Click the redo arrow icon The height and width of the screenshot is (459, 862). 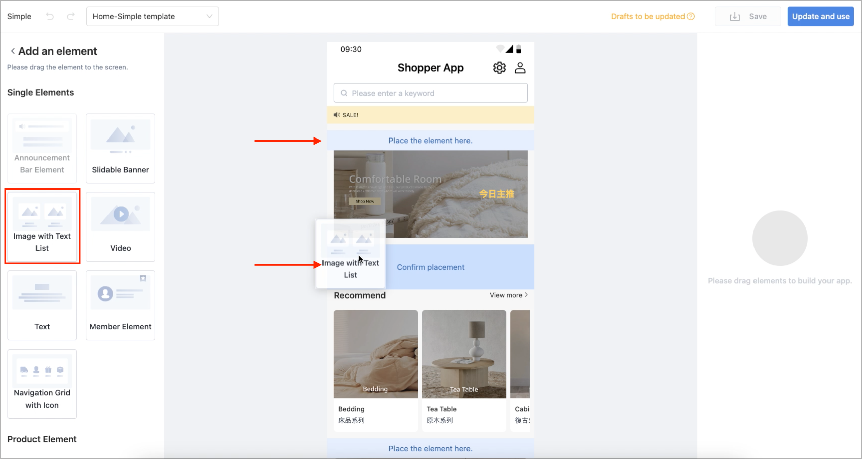pyautogui.click(x=71, y=16)
